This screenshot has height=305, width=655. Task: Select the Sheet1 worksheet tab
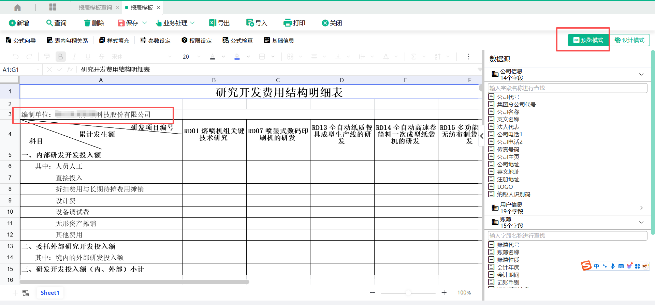50,293
